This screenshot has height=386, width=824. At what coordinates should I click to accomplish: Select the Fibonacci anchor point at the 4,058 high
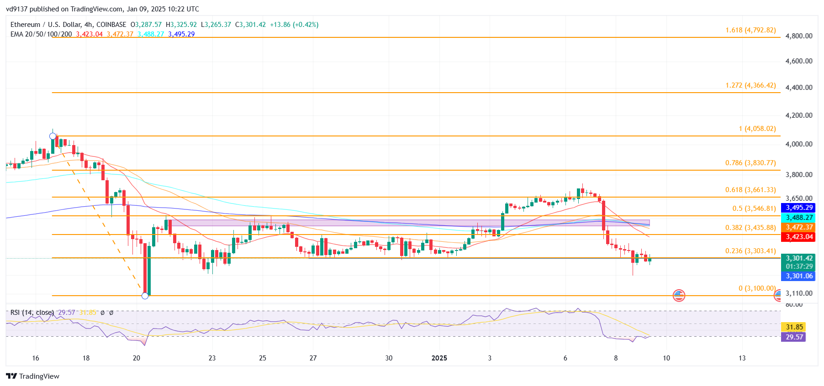53,136
